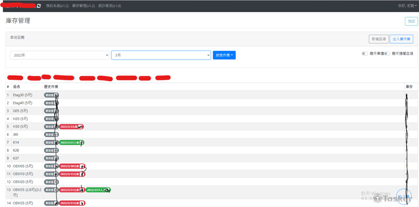Click the refresh icon in the navbar
Screen dimensions: 419x207
pyautogui.click(x=39, y=6)
